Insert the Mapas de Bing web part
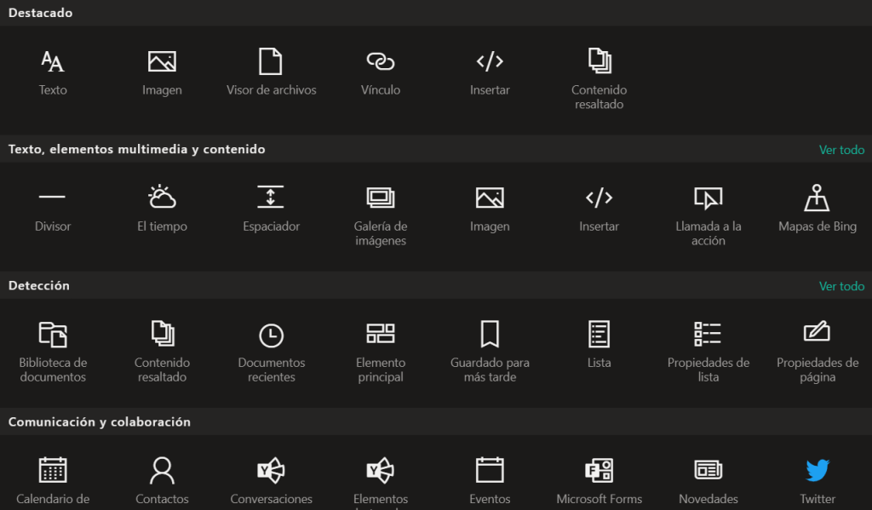Viewport: 872px width, 510px height. (817, 198)
